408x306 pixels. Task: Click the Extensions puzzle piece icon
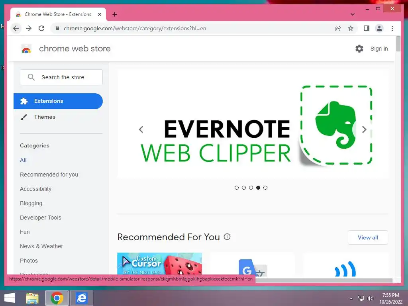(x=24, y=101)
